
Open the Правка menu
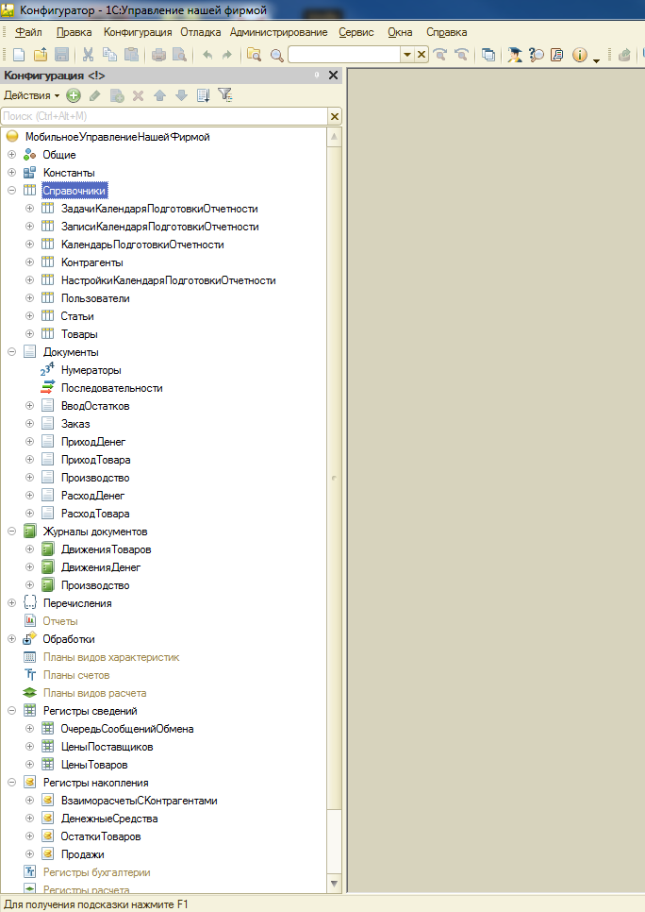click(74, 32)
